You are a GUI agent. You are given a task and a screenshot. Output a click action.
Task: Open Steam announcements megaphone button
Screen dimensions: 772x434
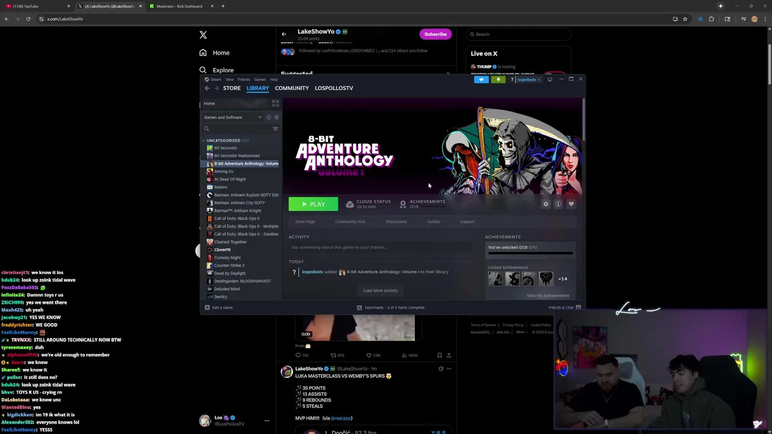[x=481, y=80]
